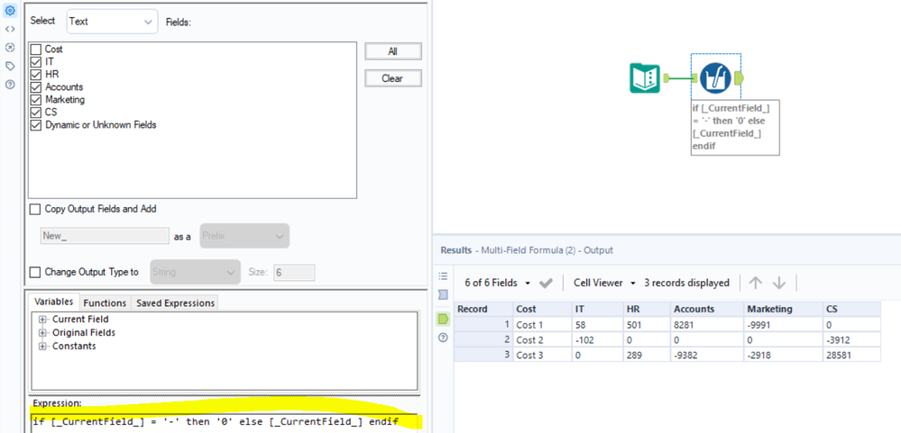This screenshot has height=433, width=901.
Task: Toggle Dynamic or Unknown Fields checkbox
Action: [x=36, y=125]
